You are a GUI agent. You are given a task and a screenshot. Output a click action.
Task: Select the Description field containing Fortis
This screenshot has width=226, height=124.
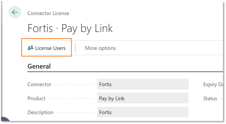click(143, 112)
